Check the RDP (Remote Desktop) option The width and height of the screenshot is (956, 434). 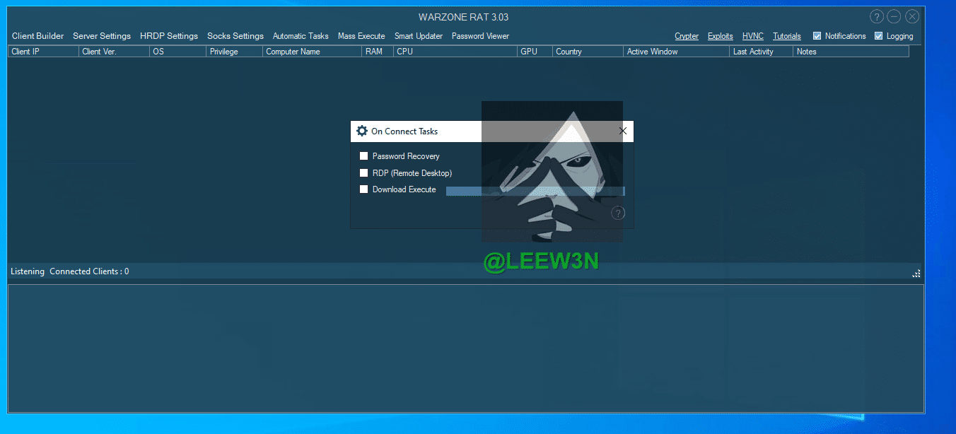(x=364, y=172)
